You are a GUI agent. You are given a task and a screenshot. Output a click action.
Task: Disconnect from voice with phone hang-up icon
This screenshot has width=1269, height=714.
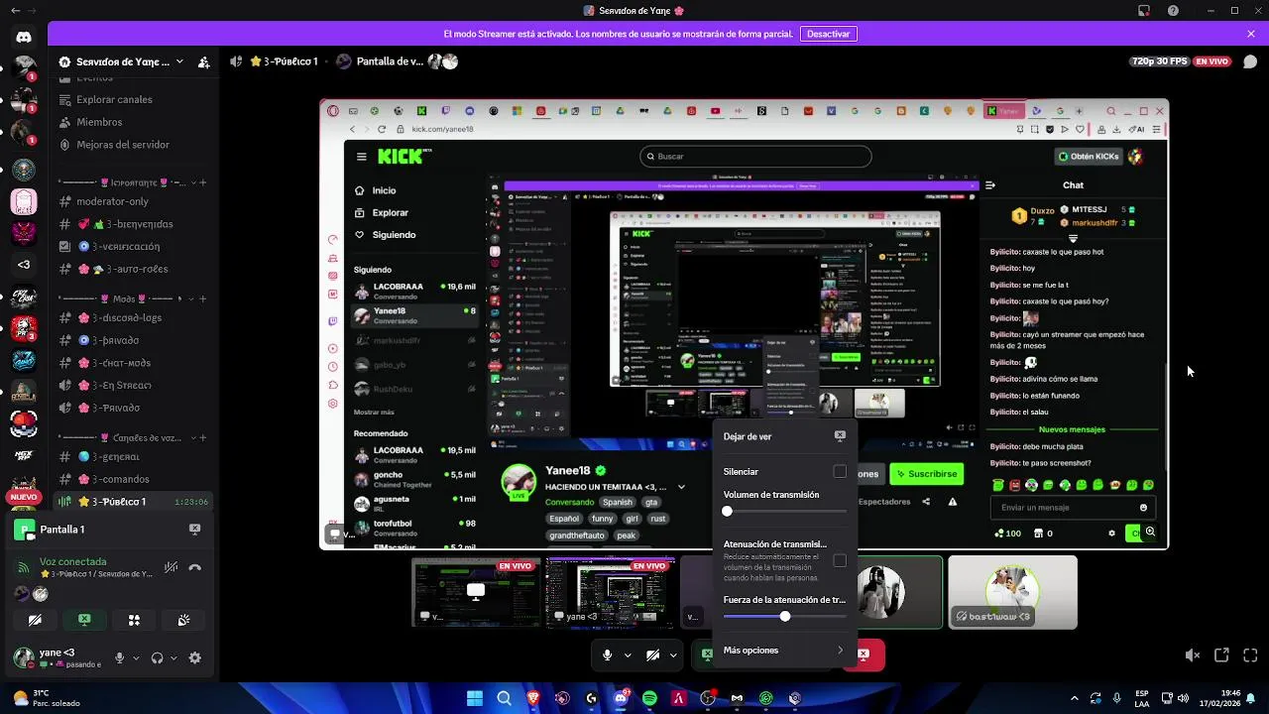point(195,567)
